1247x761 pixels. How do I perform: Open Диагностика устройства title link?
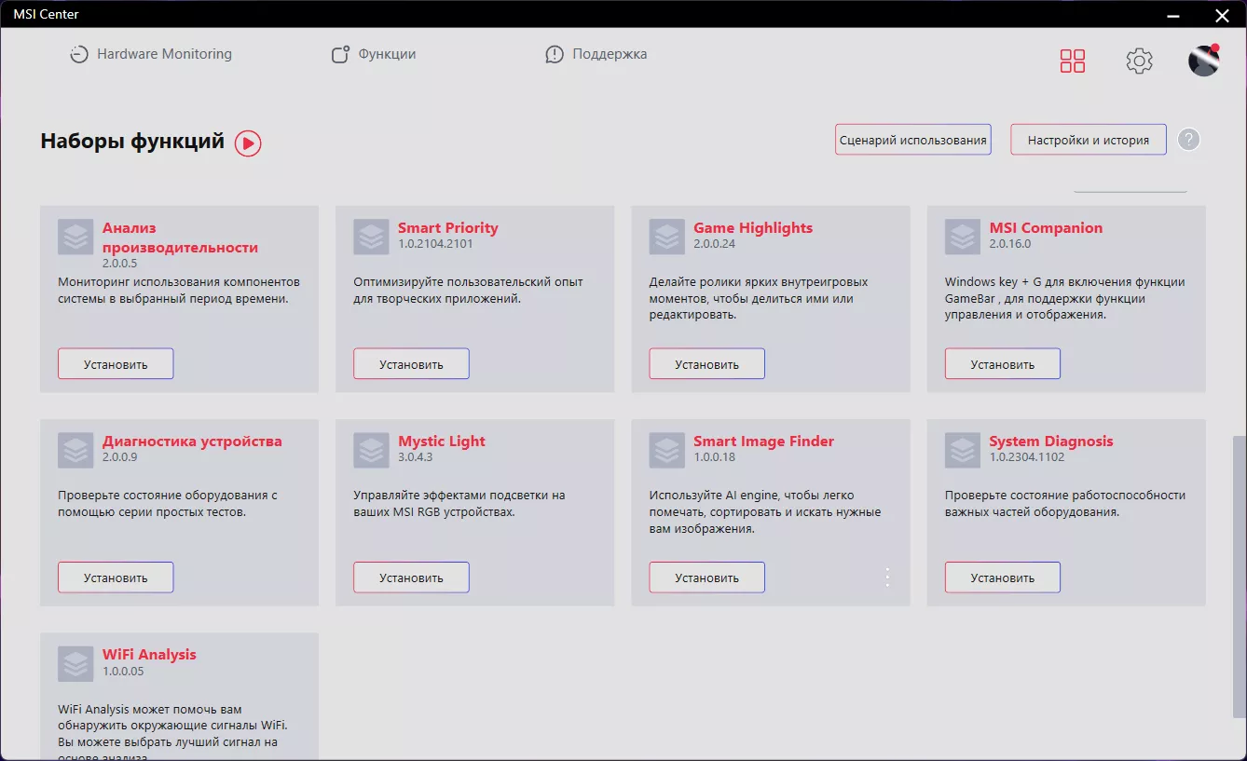click(x=192, y=442)
